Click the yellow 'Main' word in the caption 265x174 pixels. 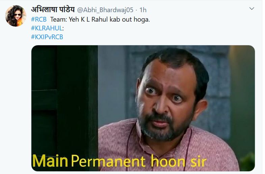[x=50, y=160]
